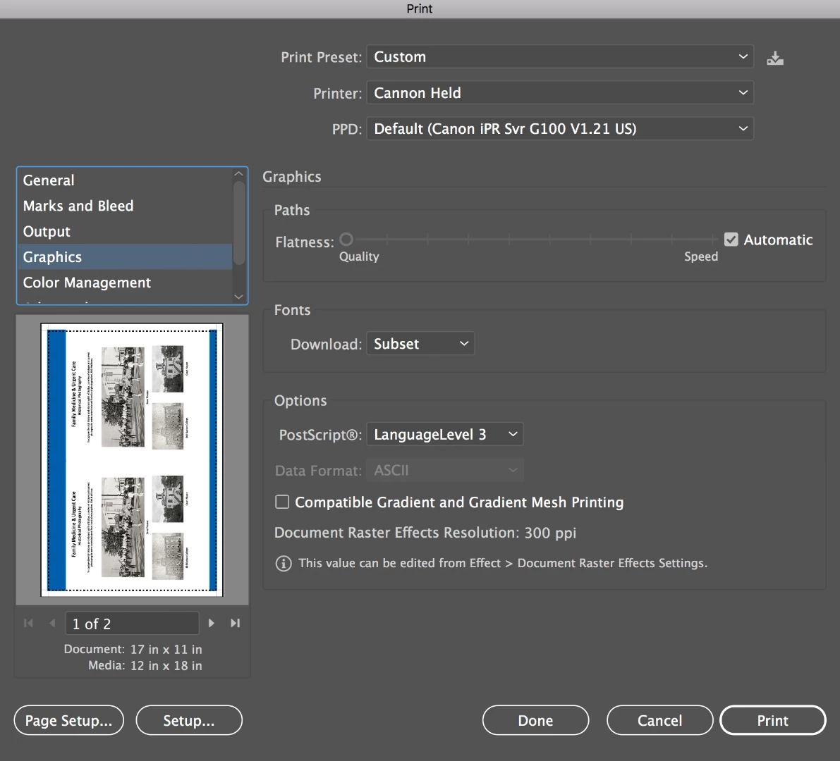The width and height of the screenshot is (840, 761).
Task: Enable Compatible Gradient and Gradient Mesh Printing
Action: click(282, 502)
